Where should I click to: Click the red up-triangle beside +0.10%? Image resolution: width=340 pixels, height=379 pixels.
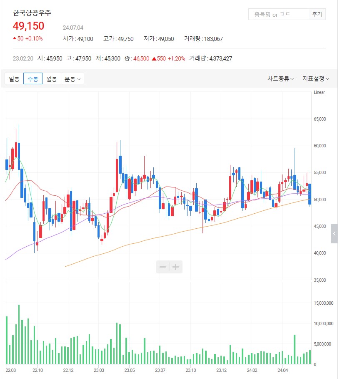click(x=15, y=39)
